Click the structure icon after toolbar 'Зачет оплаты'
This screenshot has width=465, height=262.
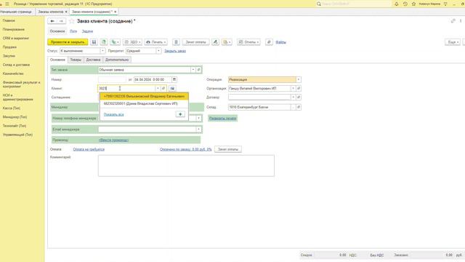[x=216, y=42]
